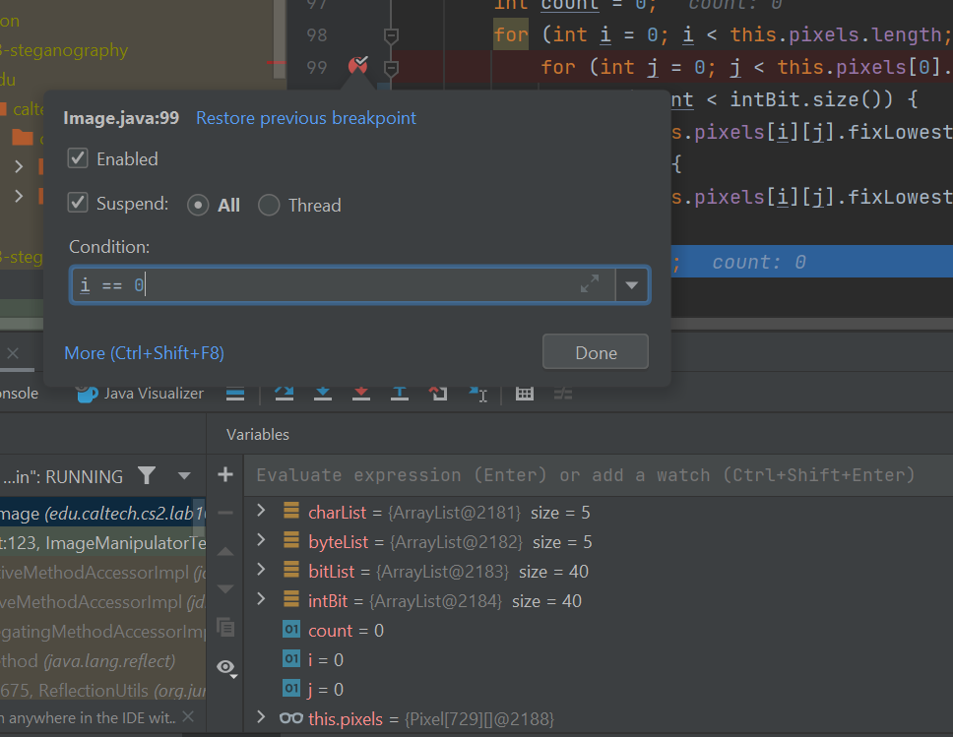Open the RUNNING thread selector dropdown
Viewport: 953px width, 737px height.
point(184,475)
